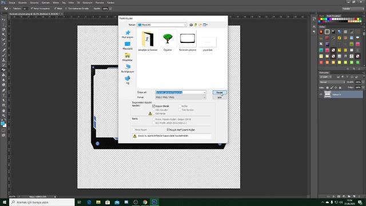Toggle Küçük Harf Uzantı Kullan checkbox
Screen dimensions: 366x206
tap(168, 130)
